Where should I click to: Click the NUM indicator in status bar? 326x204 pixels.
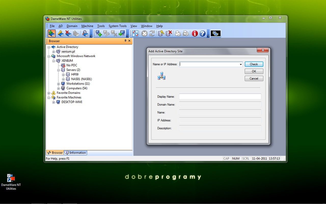point(236,159)
